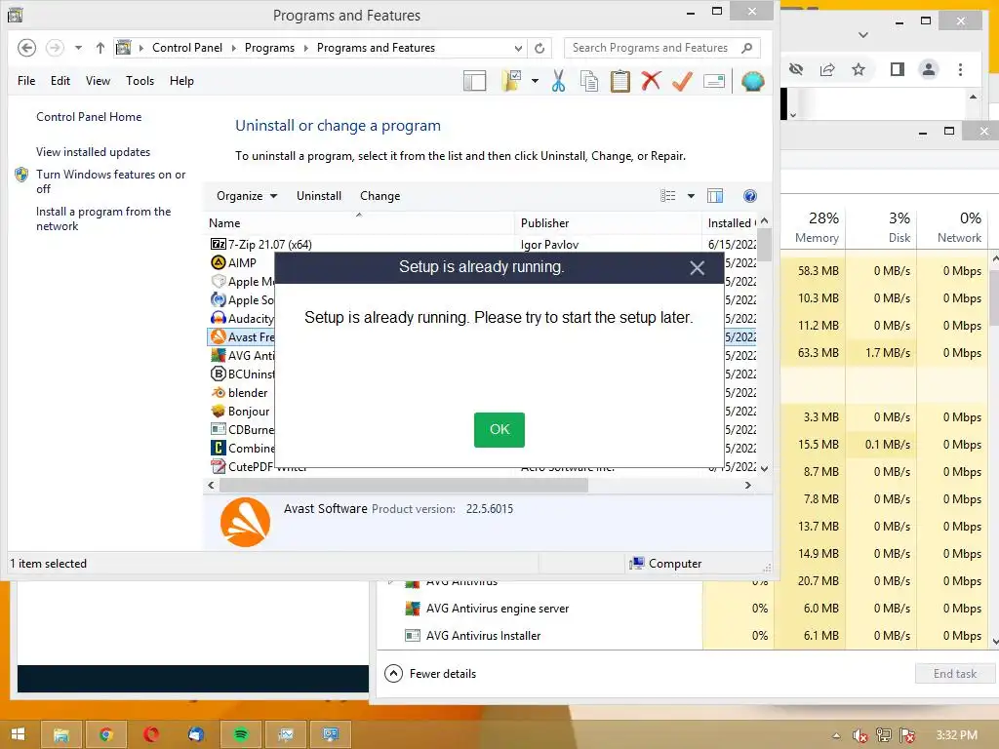Click Programs in the address breadcrumb
This screenshot has height=749, width=999.
[x=269, y=48]
